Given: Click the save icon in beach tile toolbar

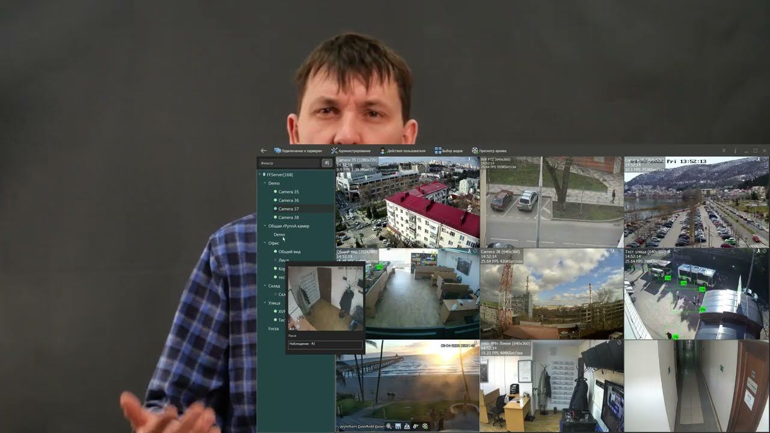Looking at the screenshot, I should tap(398, 426).
